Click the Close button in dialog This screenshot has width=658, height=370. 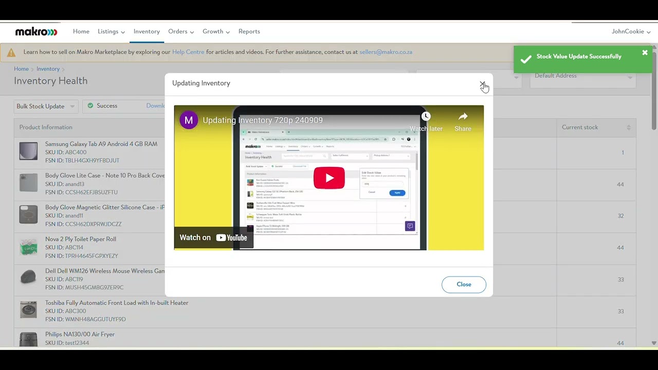(x=464, y=284)
